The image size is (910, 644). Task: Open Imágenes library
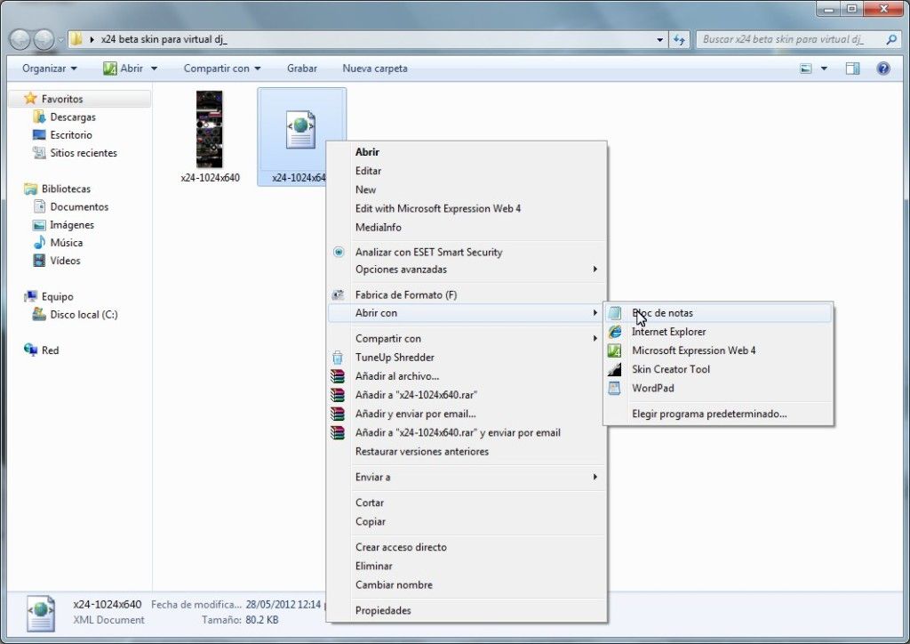click(71, 225)
